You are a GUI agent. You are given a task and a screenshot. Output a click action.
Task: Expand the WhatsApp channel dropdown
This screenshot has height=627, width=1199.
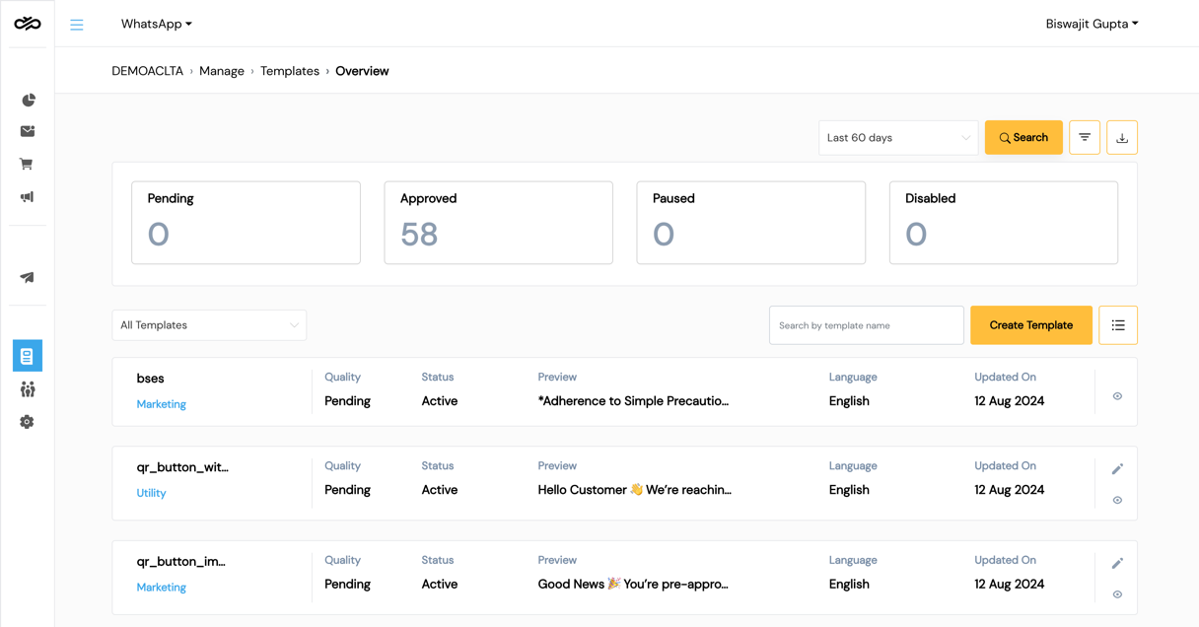point(157,24)
